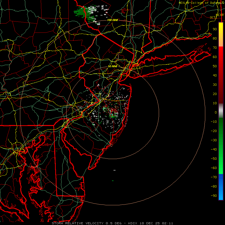This screenshot has width=225, height=225.
Task: Click the -70 value on the velocity scale
Action: point(214,177)
